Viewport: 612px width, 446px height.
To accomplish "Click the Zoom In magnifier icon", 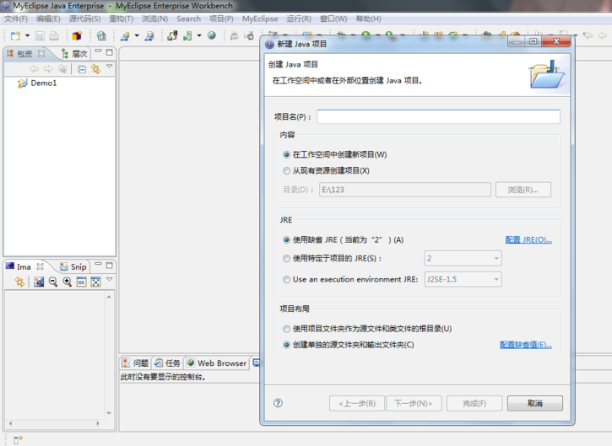I will [68, 282].
